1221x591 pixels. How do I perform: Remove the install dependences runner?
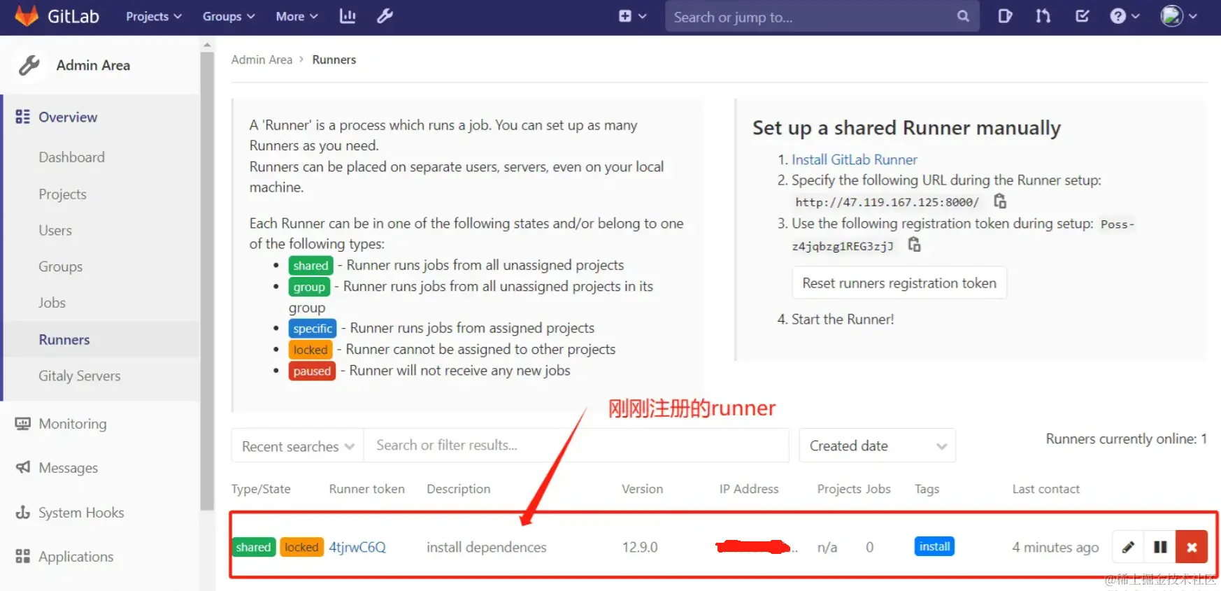[1192, 547]
